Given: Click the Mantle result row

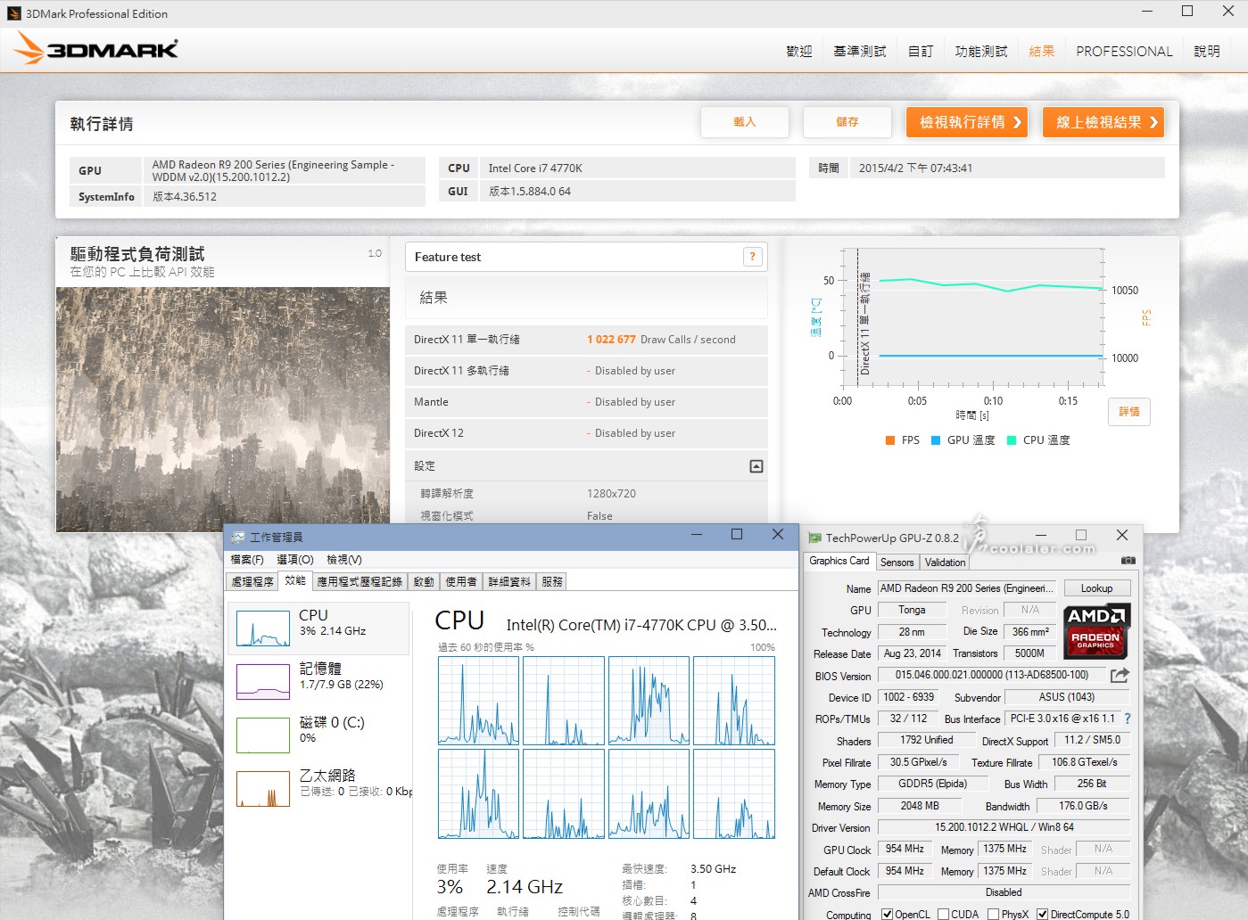Looking at the screenshot, I should 586,402.
